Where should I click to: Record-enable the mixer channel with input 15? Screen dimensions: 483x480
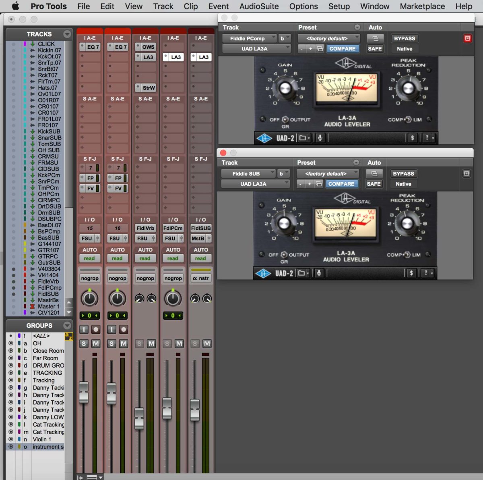tap(96, 329)
